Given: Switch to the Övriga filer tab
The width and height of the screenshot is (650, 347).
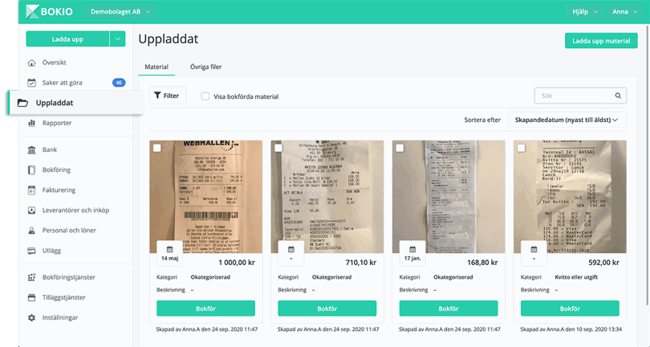Looking at the screenshot, I should click(x=205, y=67).
